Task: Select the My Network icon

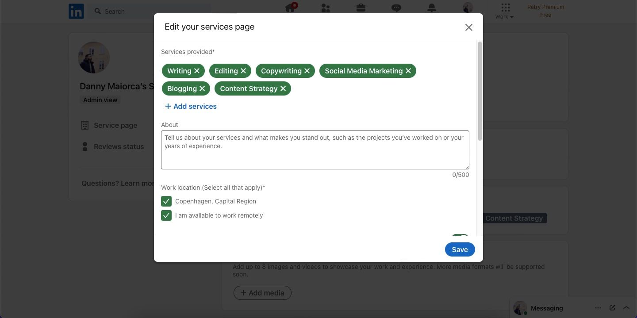Action: click(325, 8)
